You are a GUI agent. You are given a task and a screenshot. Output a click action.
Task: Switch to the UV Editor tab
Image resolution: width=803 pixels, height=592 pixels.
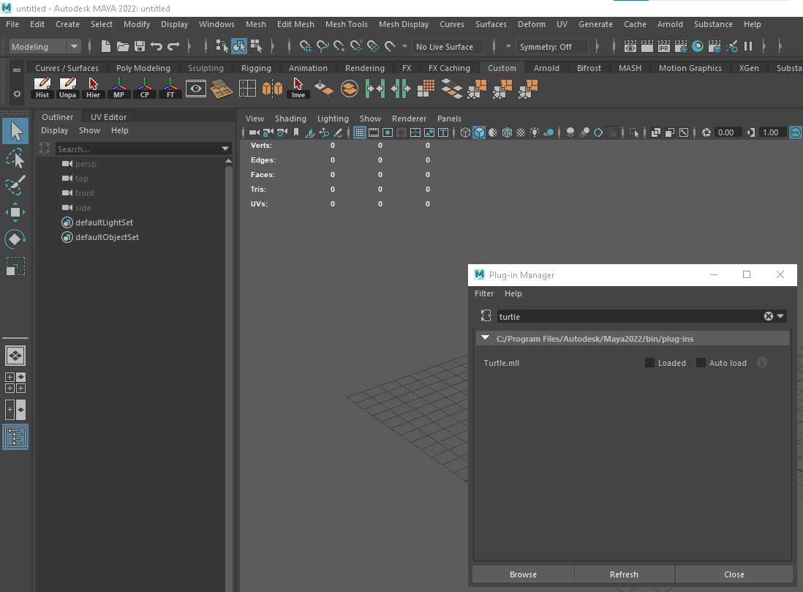pos(108,116)
